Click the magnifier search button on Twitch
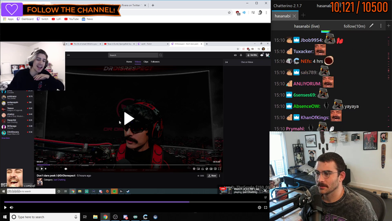392x221 pixels. pos(160,55)
